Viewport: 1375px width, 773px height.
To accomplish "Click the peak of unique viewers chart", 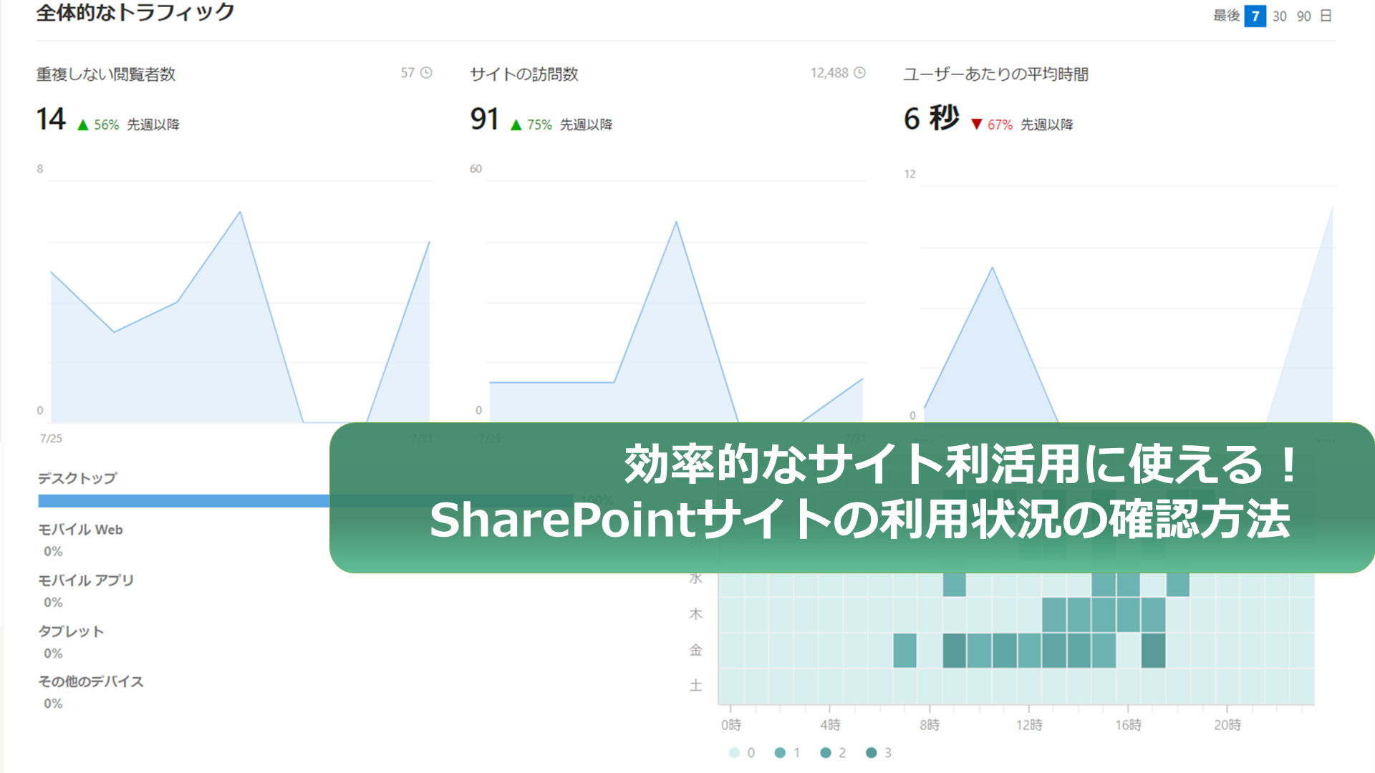I will click(x=240, y=212).
